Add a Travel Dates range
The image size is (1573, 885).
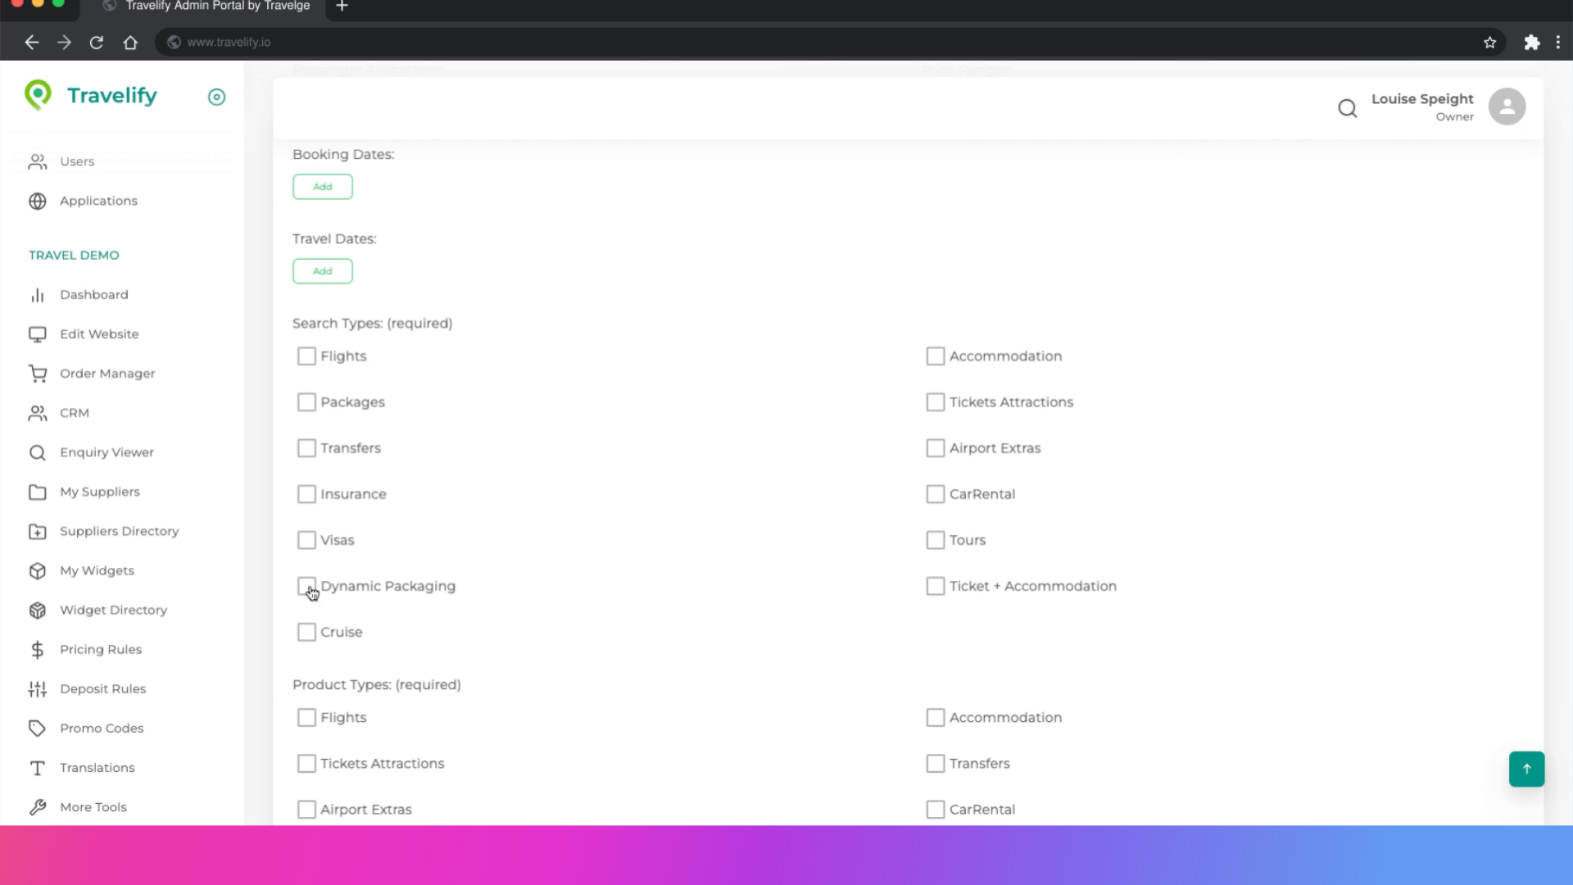pos(323,271)
